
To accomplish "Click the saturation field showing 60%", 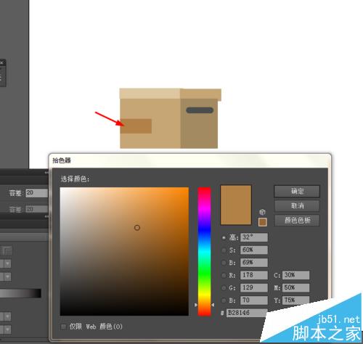I will tap(254, 250).
